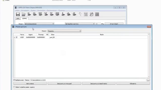This screenshot has width=161, height=90.
Task: Click the Авто имена button
Action: pyautogui.click(x=30, y=83)
